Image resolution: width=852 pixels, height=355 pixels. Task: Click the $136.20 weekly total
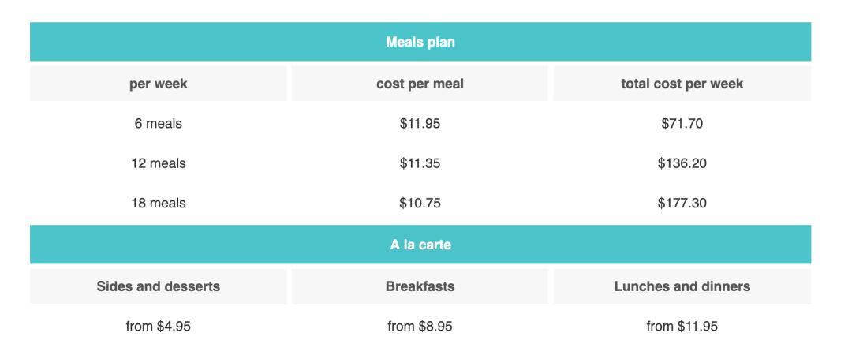click(x=682, y=163)
